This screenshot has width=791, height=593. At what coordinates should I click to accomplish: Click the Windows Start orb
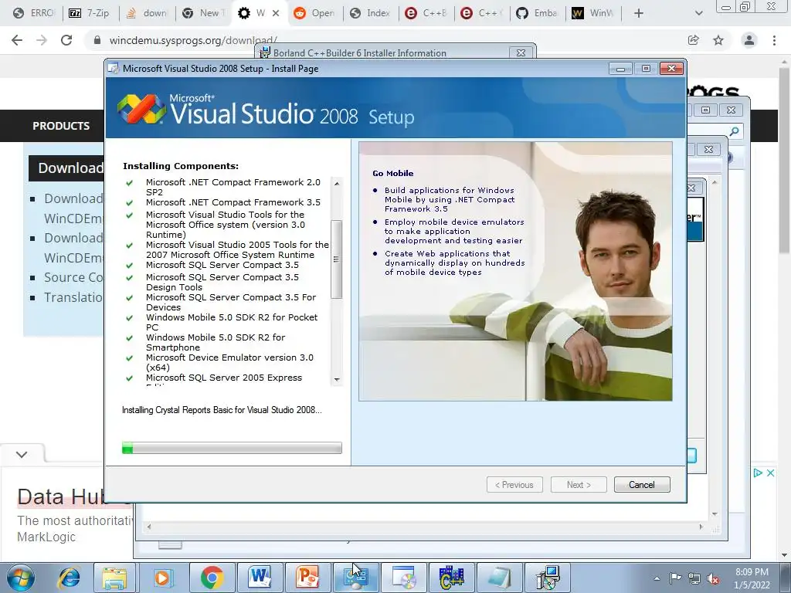[x=20, y=578]
